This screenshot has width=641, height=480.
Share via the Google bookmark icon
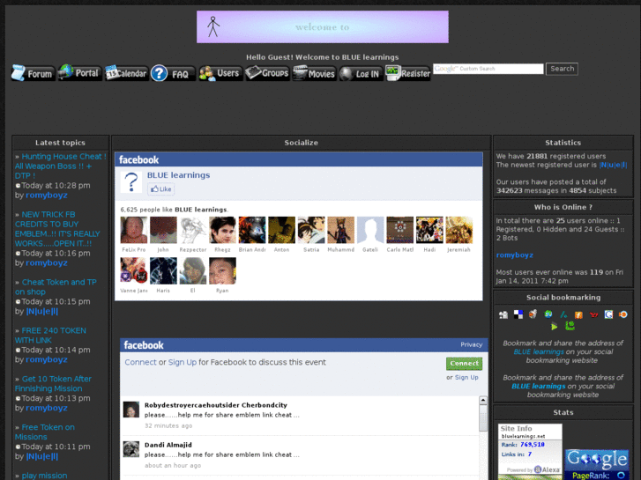[608, 314]
